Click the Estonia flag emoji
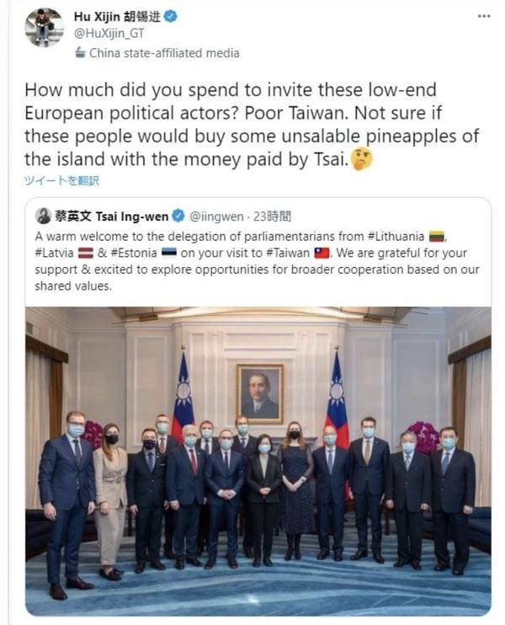Image resolution: width=505 pixels, height=625 pixels. [x=169, y=253]
